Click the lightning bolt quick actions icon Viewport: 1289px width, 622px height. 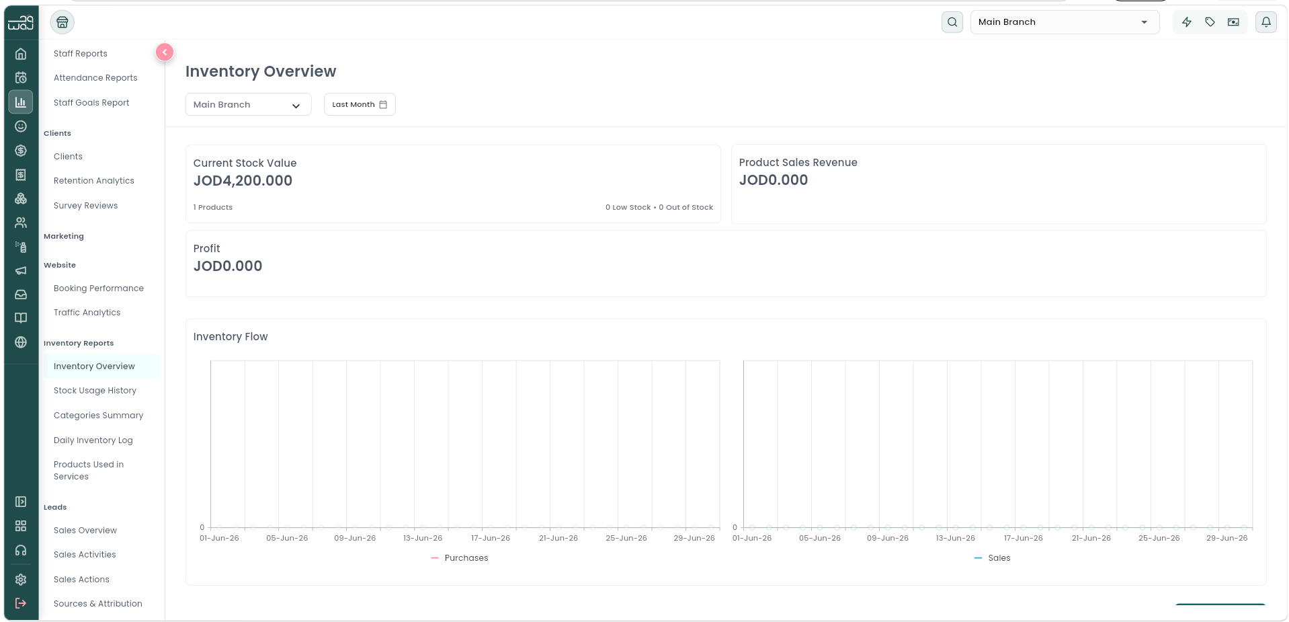1187,22
